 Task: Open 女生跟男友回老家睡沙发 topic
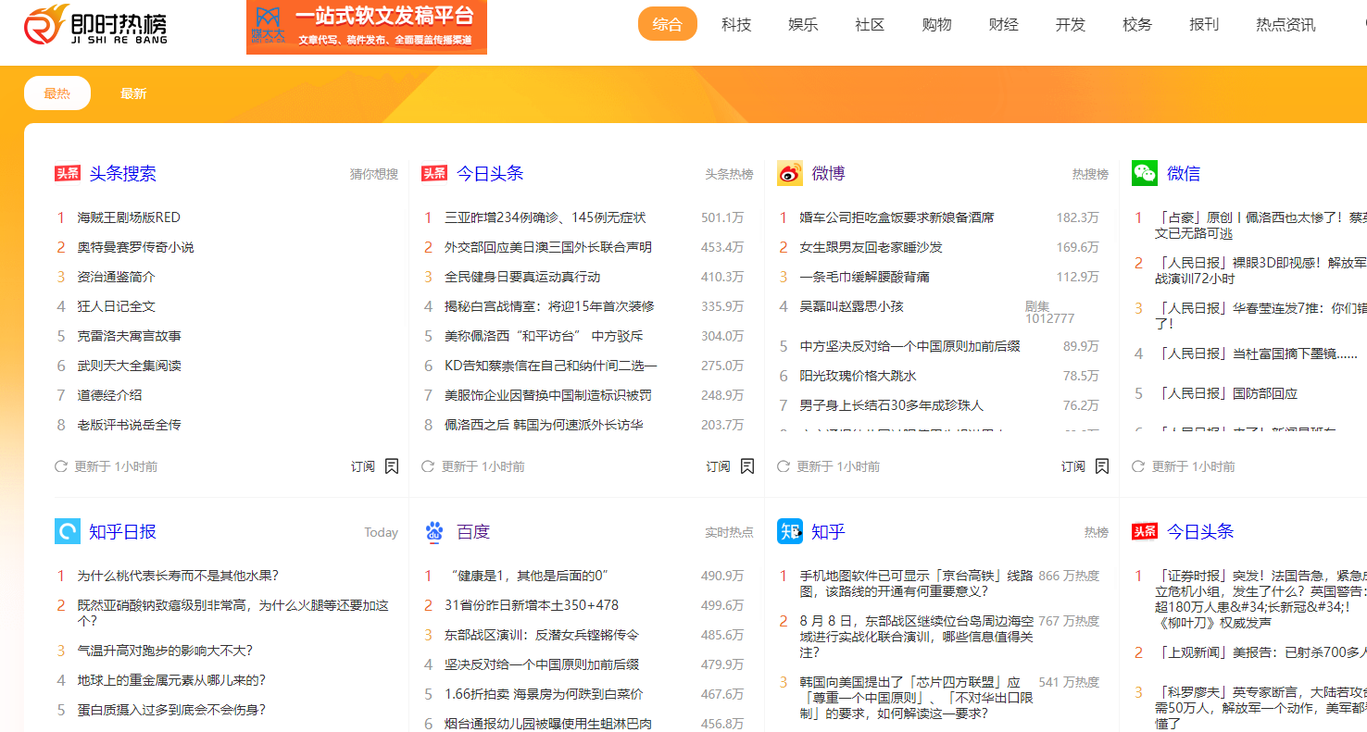click(871, 247)
